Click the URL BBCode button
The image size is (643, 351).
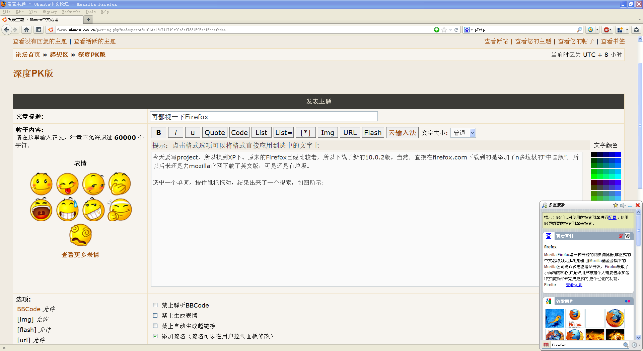pos(350,133)
